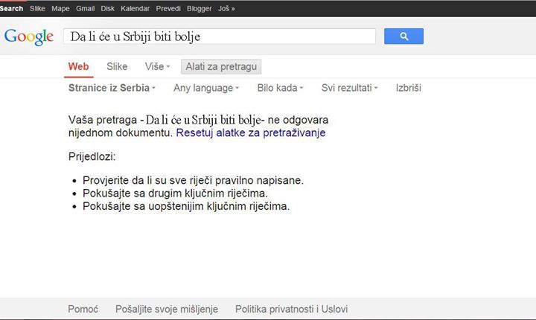
Task: Open the Svi rezultati dropdown
Action: click(349, 88)
